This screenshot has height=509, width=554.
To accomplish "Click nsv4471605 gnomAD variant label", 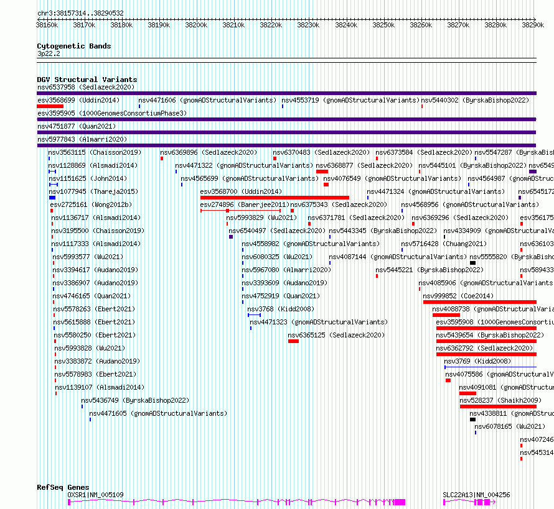I will tap(158, 413).
